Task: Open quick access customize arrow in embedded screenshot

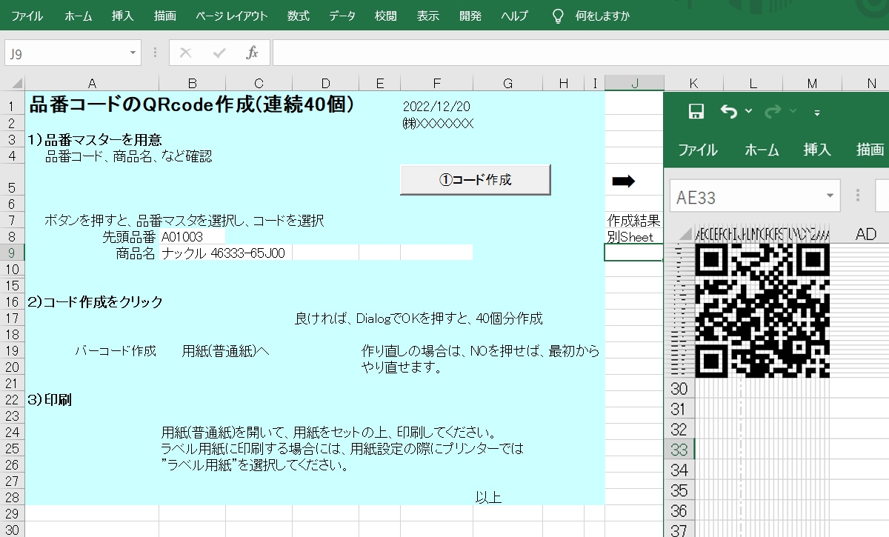Action: [x=817, y=113]
